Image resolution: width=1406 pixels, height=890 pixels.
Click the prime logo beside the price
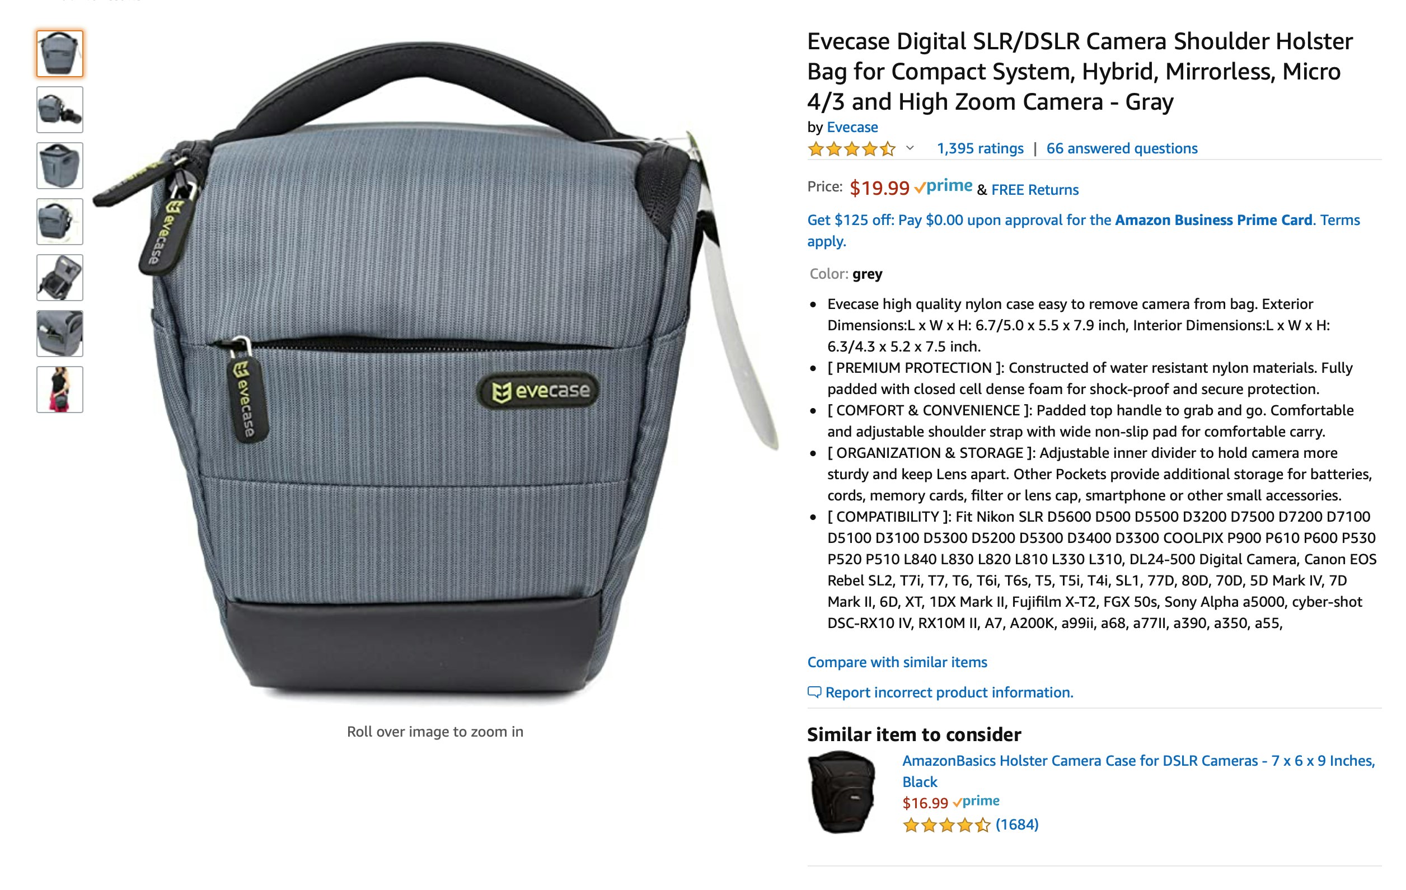[x=943, y=187]
